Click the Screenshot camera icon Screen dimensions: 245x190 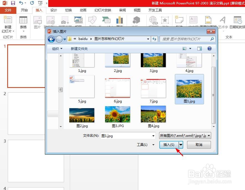point(65,20)
